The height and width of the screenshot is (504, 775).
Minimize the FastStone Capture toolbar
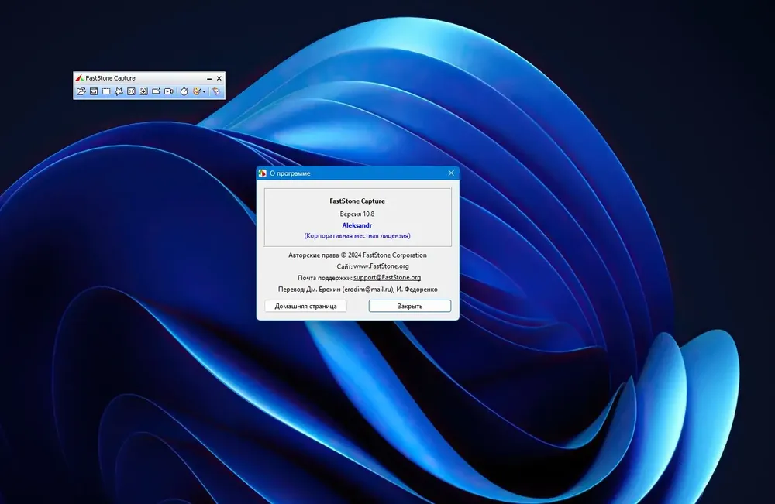point(209,78)
